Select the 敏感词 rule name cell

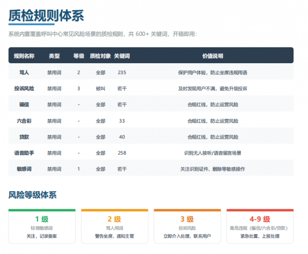(24, 169)
